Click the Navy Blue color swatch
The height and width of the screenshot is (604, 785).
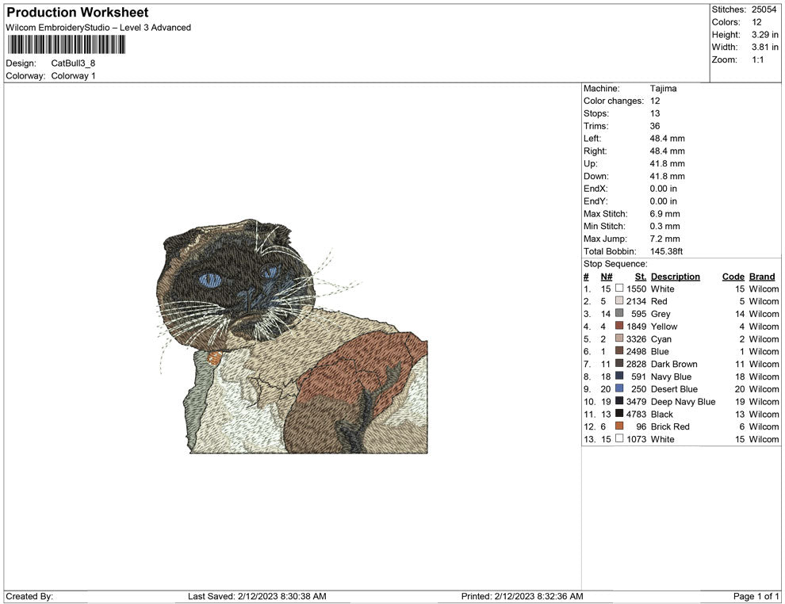click(x=619, y=376)
